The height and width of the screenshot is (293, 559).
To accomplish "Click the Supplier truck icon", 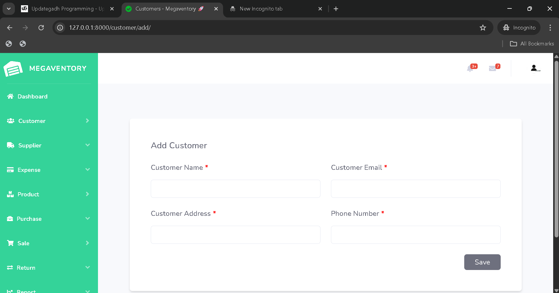I will (x=10, y=145).
